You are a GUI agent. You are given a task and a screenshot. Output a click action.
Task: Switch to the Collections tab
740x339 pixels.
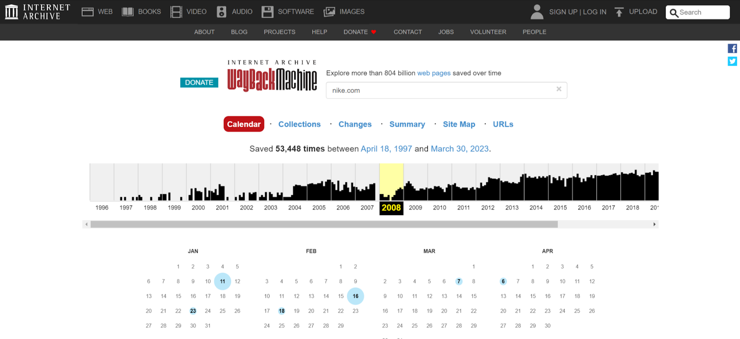point(299,124)
